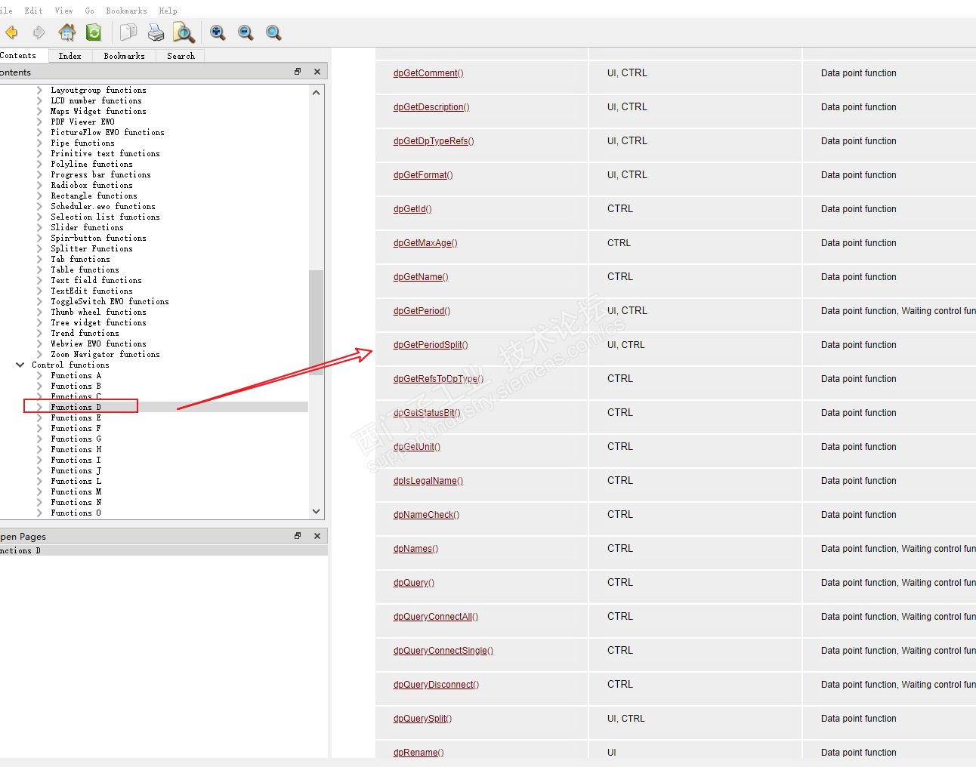Expand the Tree widget functions node

click(x=39, y=322)
